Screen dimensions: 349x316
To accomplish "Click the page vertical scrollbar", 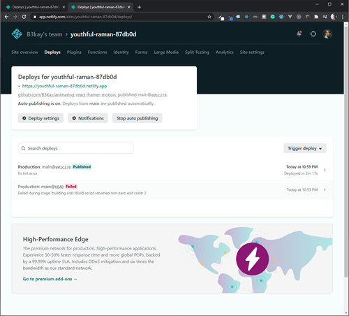I will (346, 152).
